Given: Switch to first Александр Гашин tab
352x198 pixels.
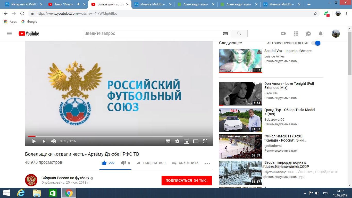Looking at the screenshot, I should (195, 4).
